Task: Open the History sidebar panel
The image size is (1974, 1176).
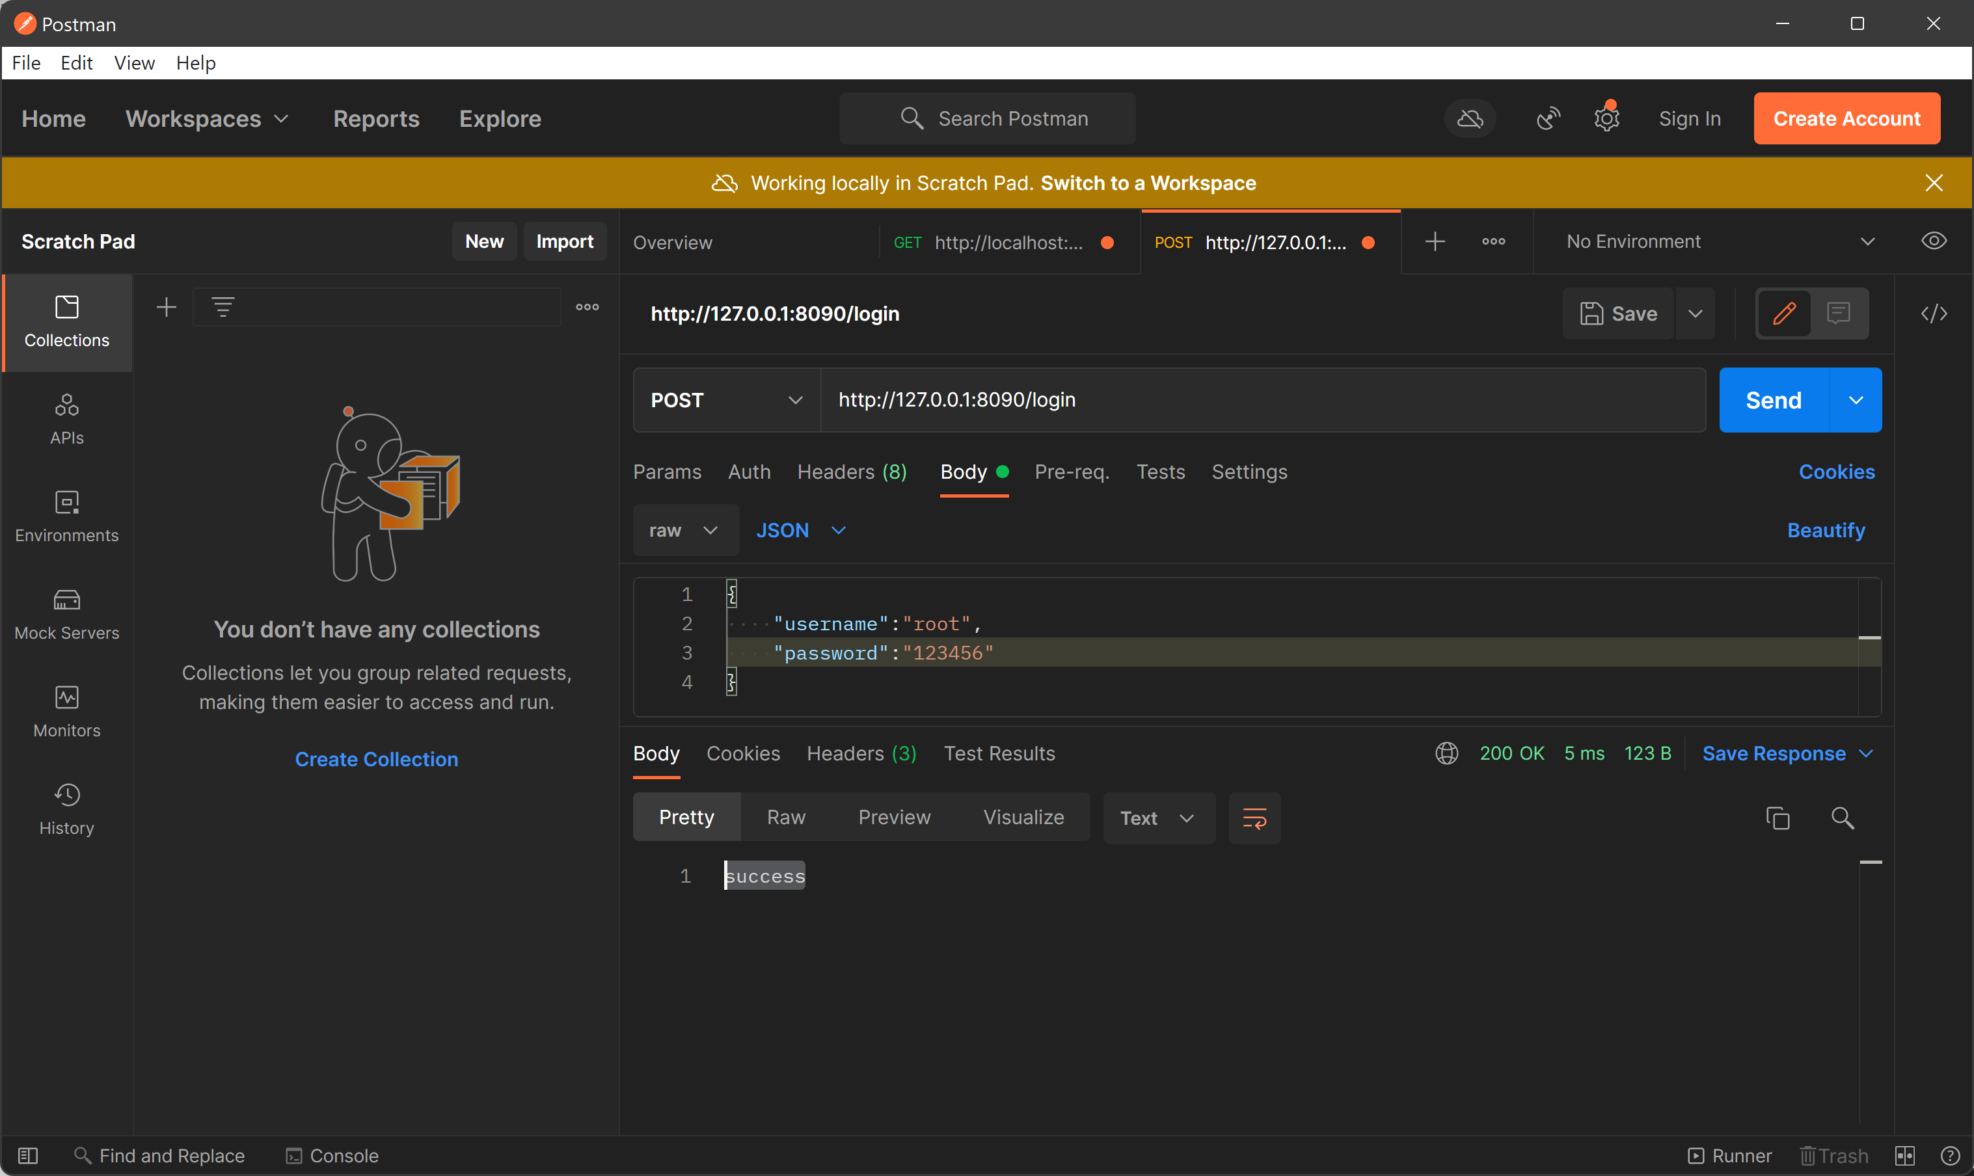Action: (66, 810)
